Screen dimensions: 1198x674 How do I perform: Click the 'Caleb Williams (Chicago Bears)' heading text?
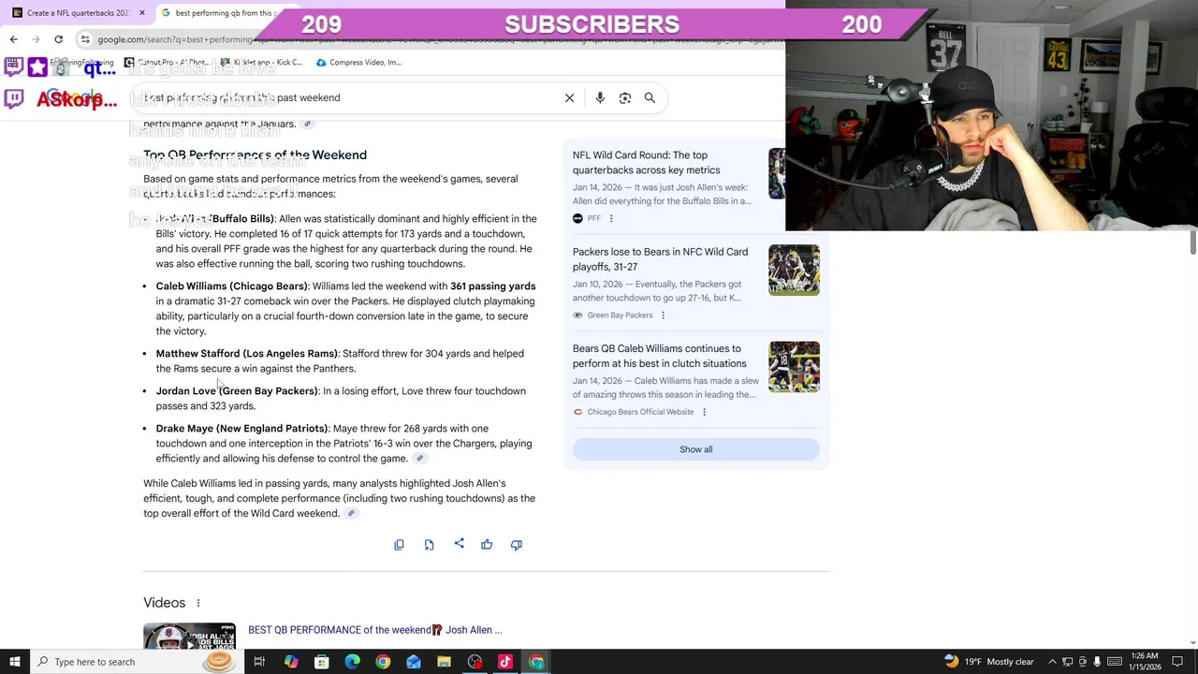(x=232, y=286)
